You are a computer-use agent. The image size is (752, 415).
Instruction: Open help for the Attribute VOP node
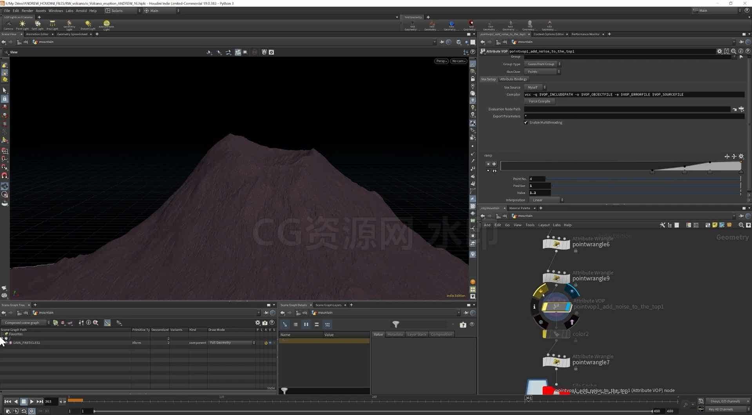(x=748, y=51)
